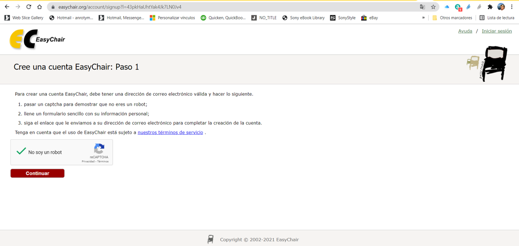Click the black chair illustration
Image resolution: width=519 pixels, height=246 pixels.
tap(494, 64)
